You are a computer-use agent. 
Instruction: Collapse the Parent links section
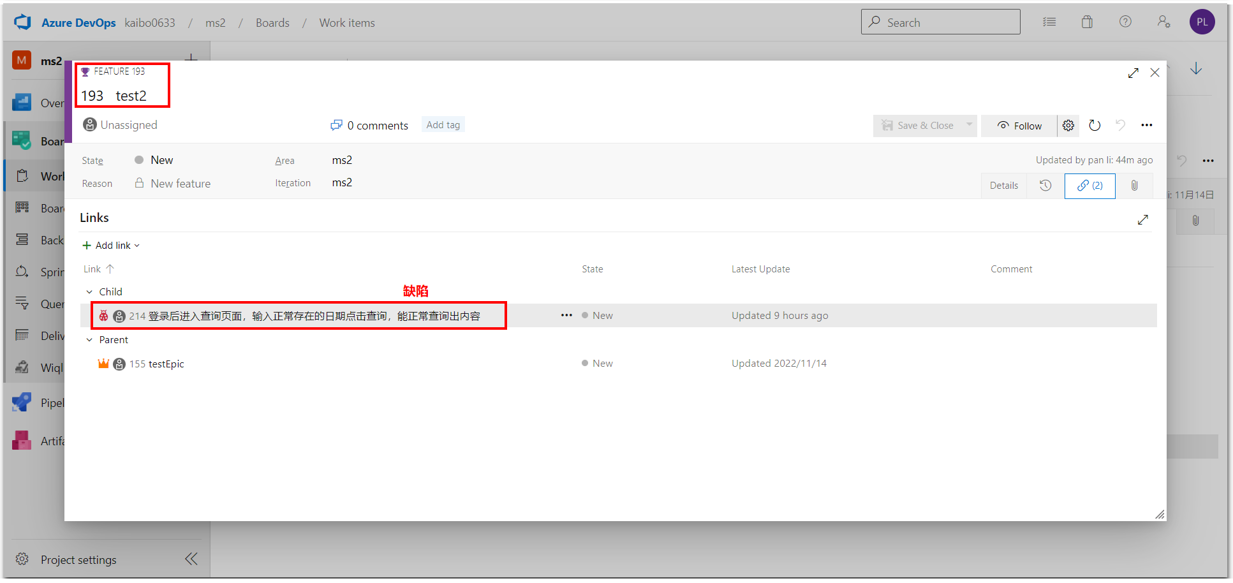[x=90, y=339]
